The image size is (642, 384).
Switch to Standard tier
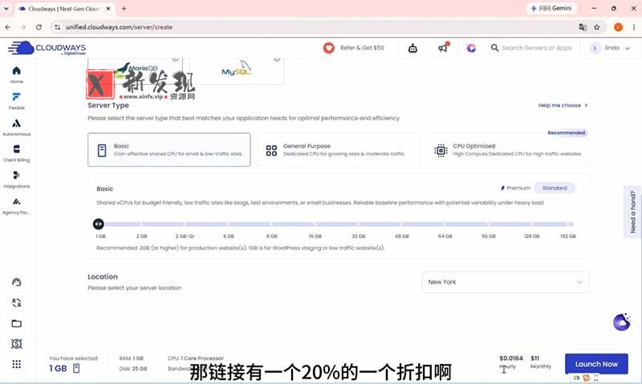point(555,188)
